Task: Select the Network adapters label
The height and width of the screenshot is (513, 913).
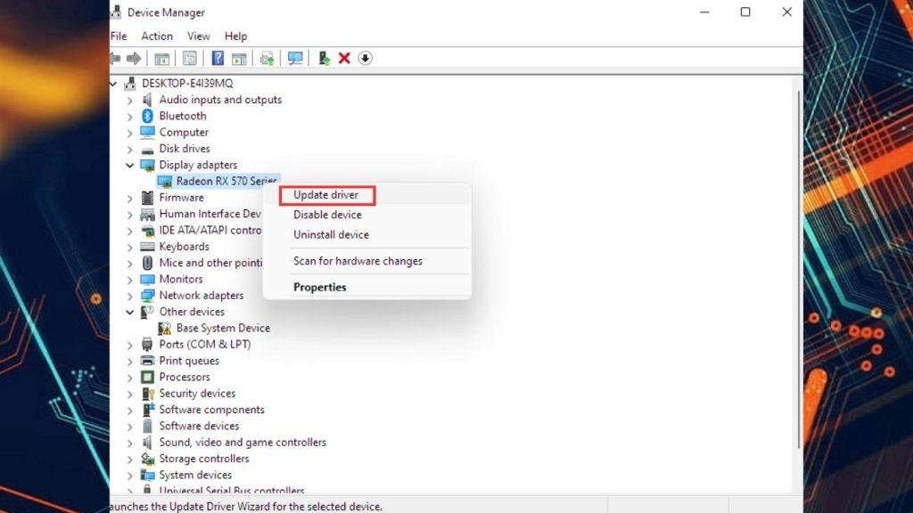Action: pos(202,296)
